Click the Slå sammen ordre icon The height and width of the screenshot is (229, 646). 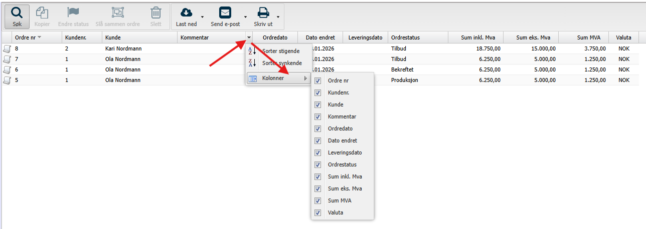click(118, 13)
